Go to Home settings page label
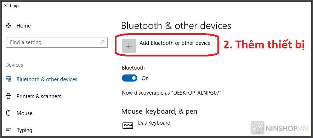This screenshot has width=313, height=138. pyautogui.click(x=24, y=26)
